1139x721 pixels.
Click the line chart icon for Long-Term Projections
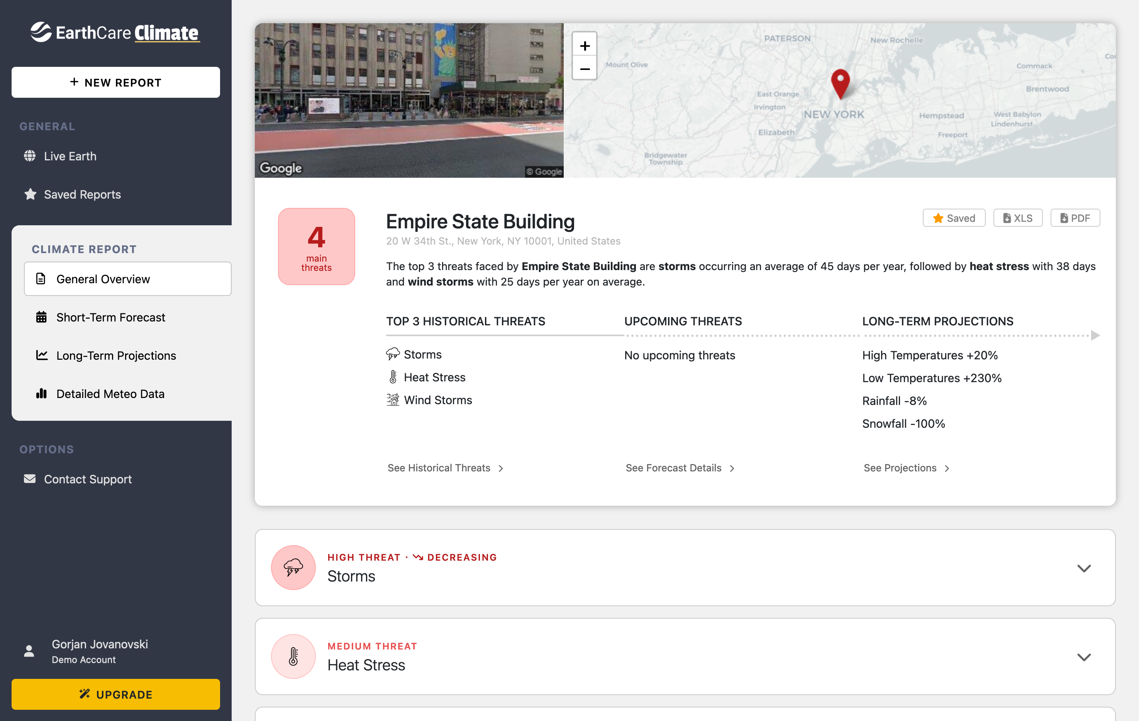(x=42, y=355)
